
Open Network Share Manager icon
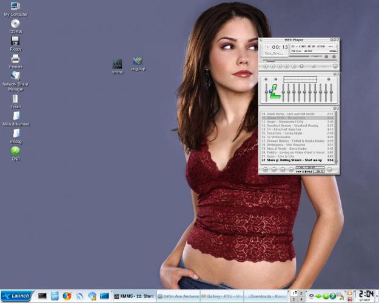pyautogui.click(x=15, y=76)
